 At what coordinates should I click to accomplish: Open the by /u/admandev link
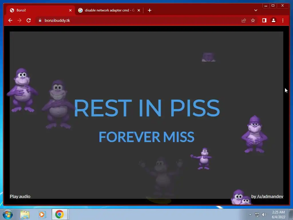[267, 197]
